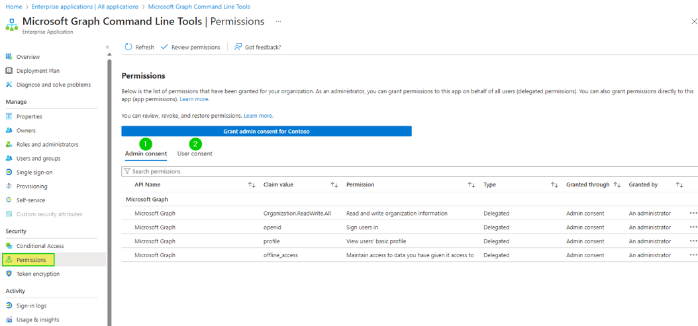698x326 pixels.
Task: Click the Self-service icon
Action: coord(9,200)
